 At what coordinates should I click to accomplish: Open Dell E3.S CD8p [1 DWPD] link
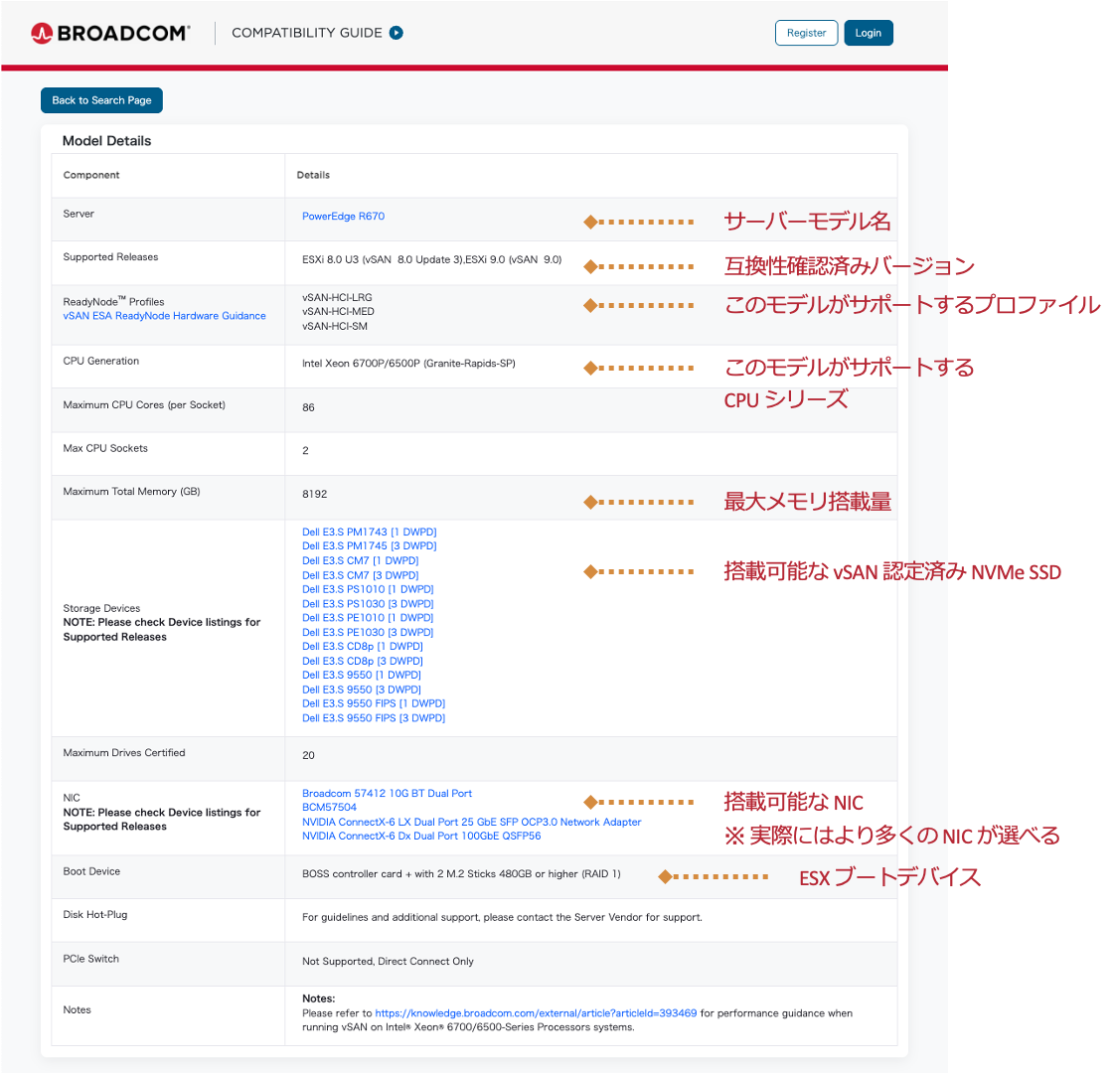(x=362, y=646)
